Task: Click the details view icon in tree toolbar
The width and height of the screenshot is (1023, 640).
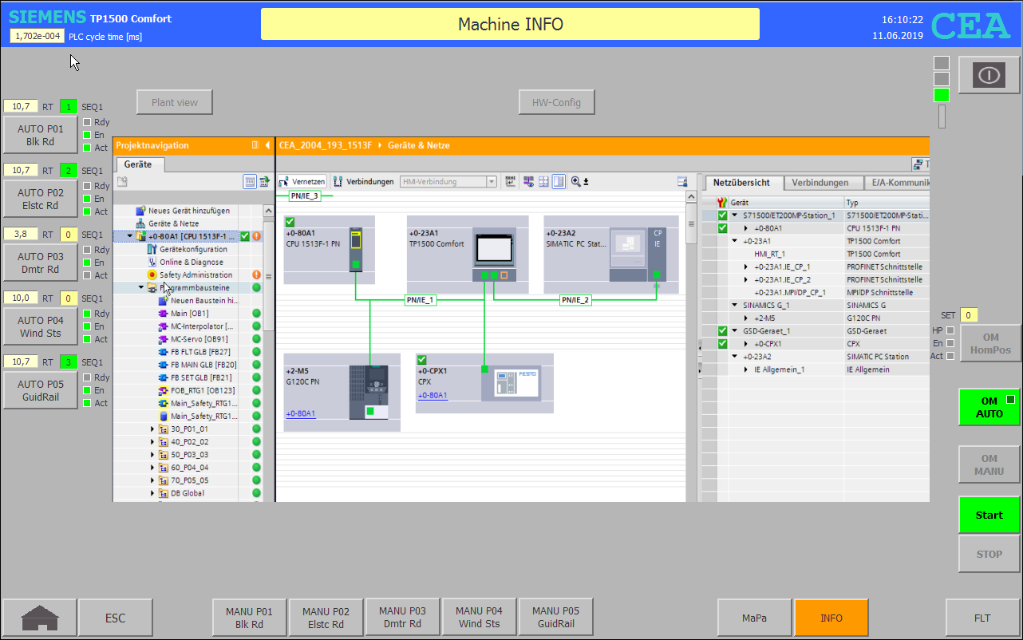Action: click(x=250, y=181)
